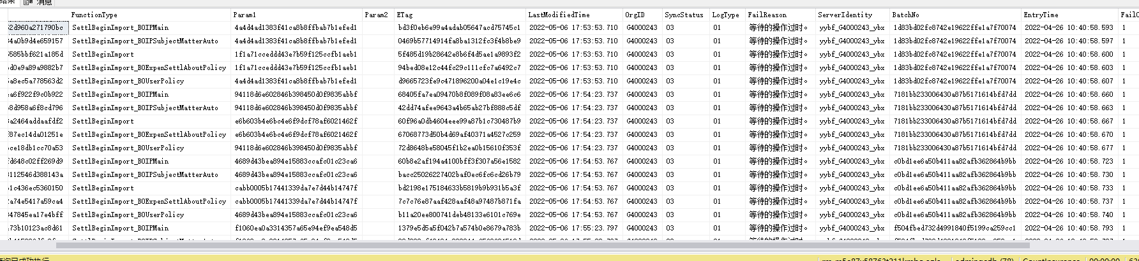Viewport: 1139px width, 261px height.
Task: Switch to the 消息 messages tab
Action: coord(38,3)
